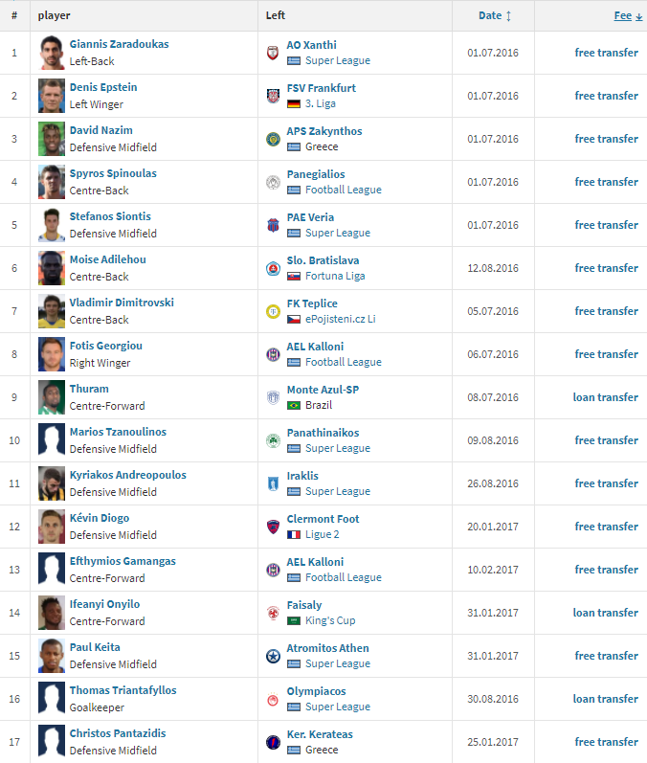This screenshot has height=763, width=647.
Task: Click the Panathinaikos club crest icon
Action: click(273, 440)
